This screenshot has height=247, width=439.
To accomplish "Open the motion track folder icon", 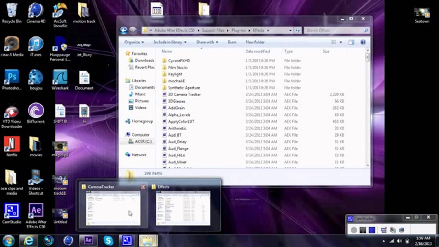I will (x=84, y=13).
